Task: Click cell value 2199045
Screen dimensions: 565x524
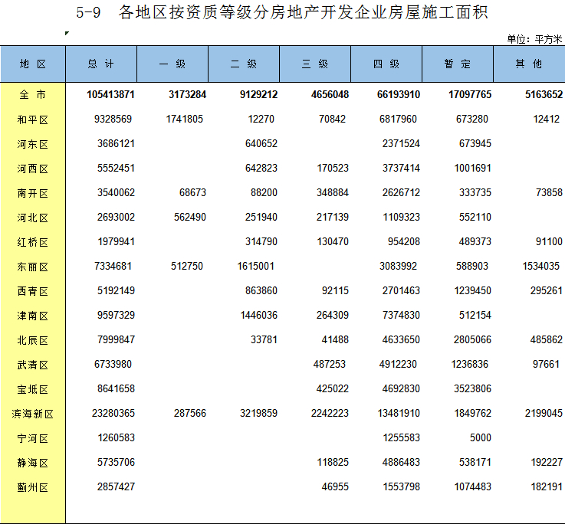Action: pos(544,413)
